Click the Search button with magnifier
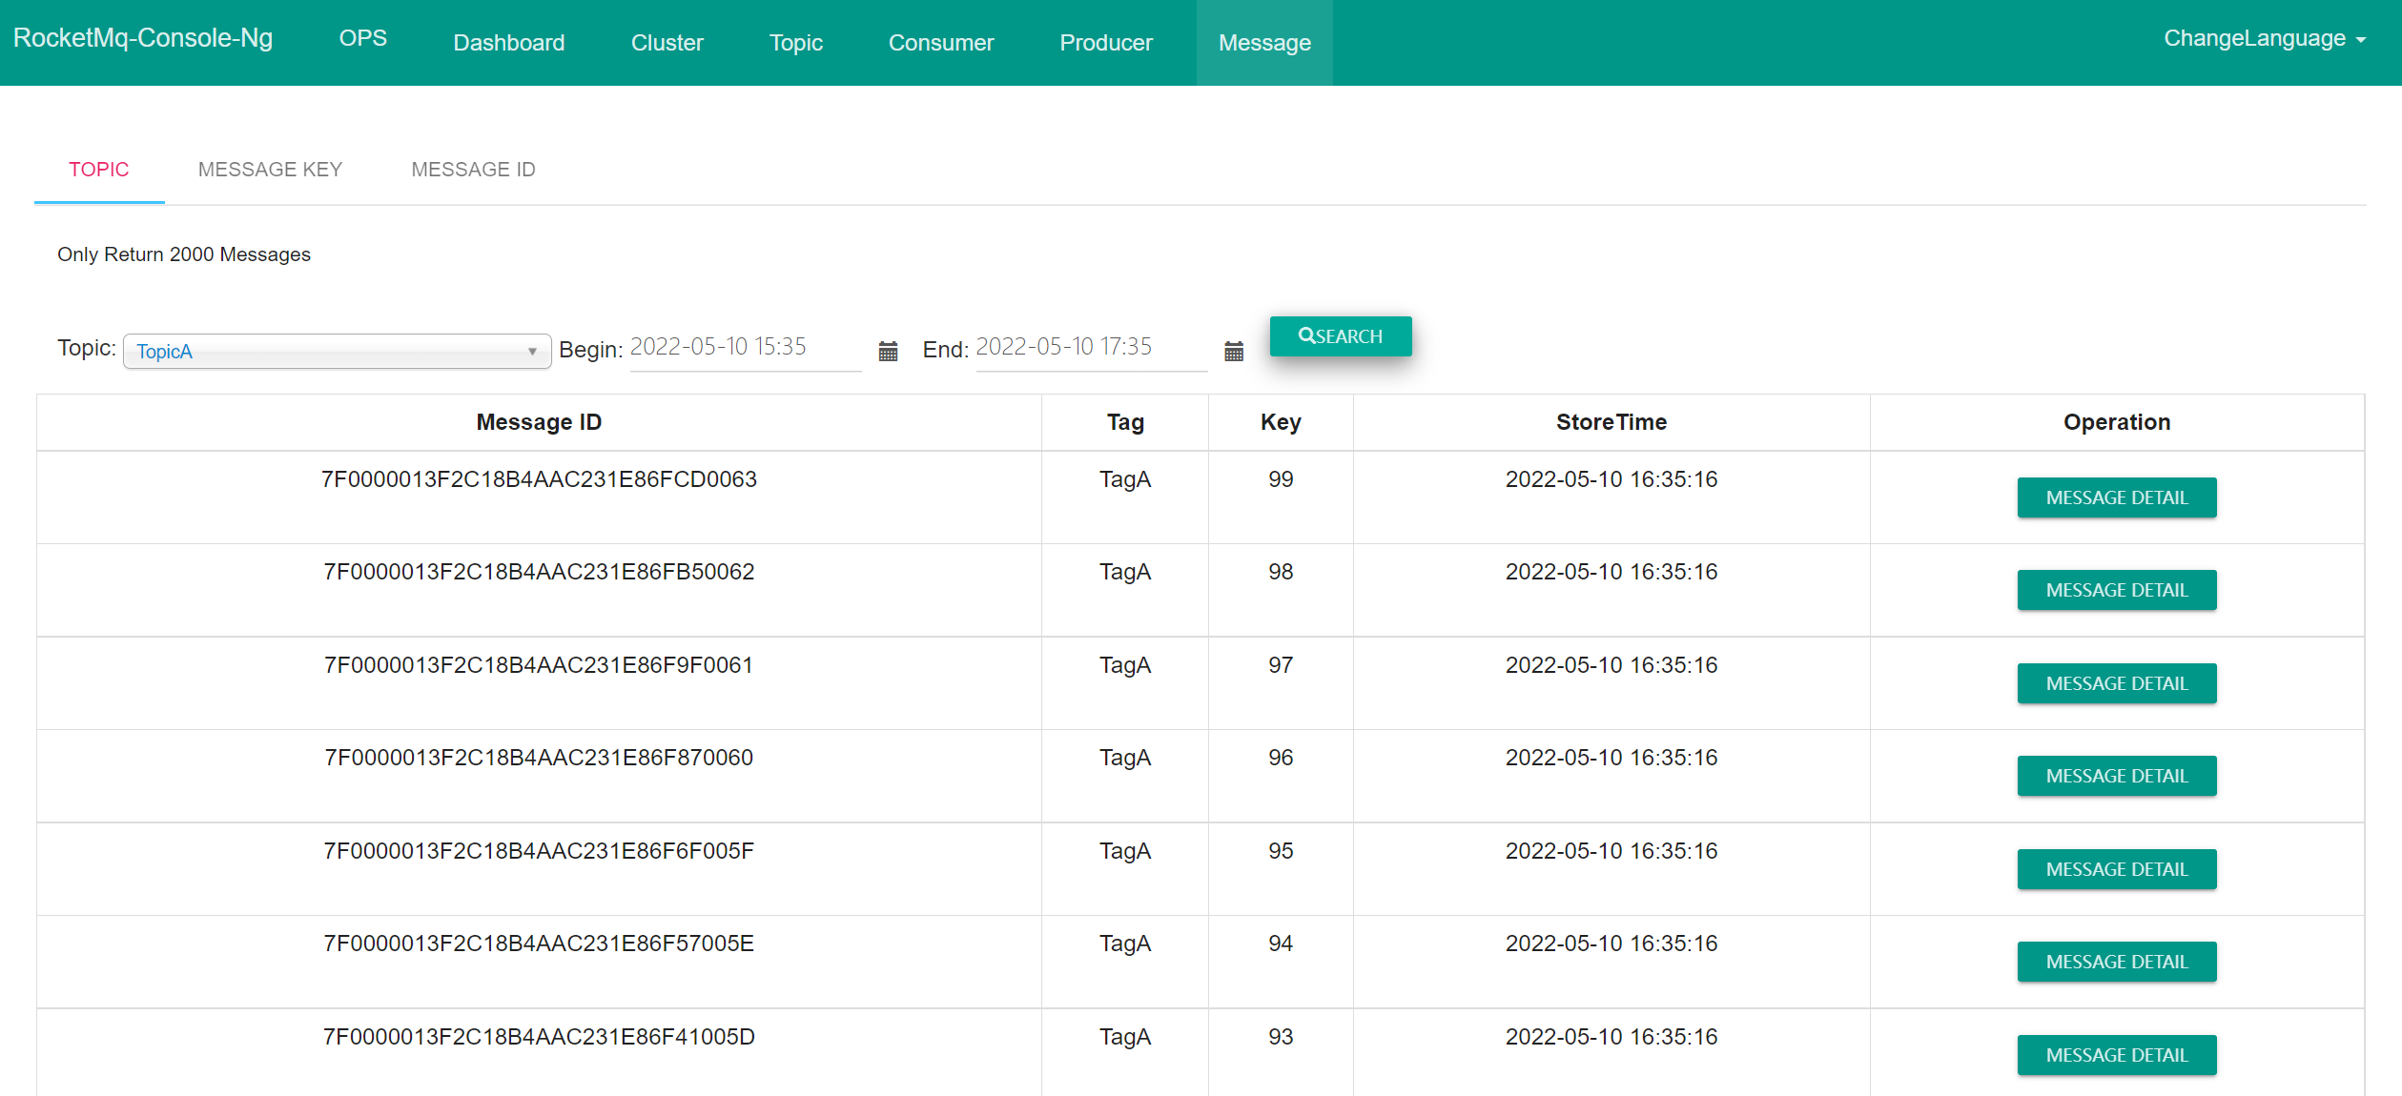The height and width of the screenshot is (1096, 2402). click(1340, 336)
